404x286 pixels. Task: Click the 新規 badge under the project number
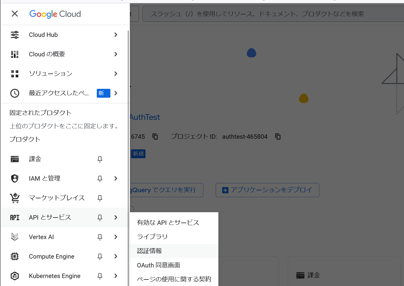click(138, 154)
